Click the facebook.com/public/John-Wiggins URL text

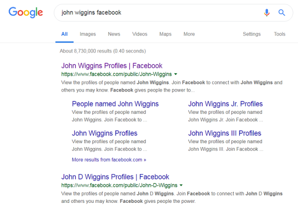117,74
